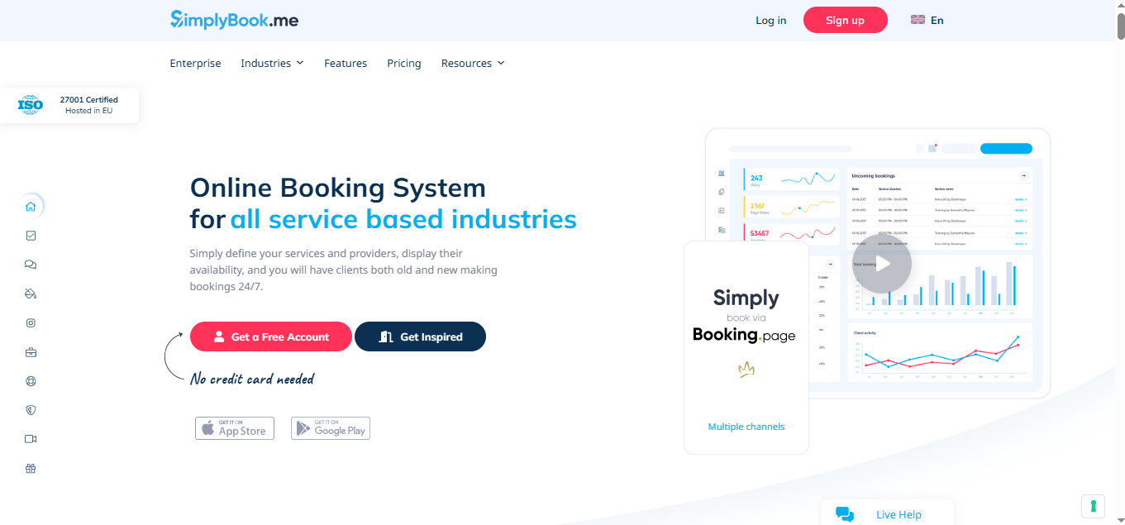Open the Pricing menu item
The height and width of the screenshot is (525, 1125).
404,63
